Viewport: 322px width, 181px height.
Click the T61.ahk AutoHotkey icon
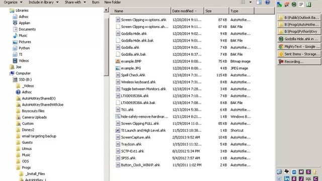click(x=118, y=110)
